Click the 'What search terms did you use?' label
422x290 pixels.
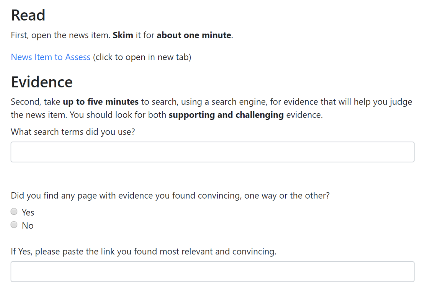73,132
